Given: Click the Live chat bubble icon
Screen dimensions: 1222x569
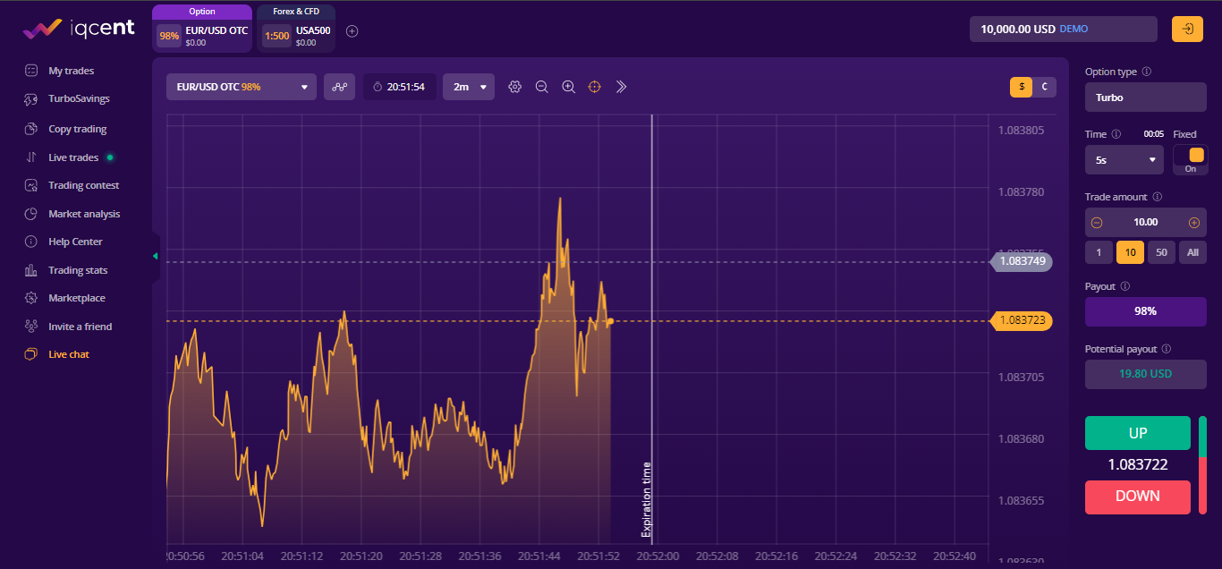Looking at the screenshot, I should click(31, 354).
